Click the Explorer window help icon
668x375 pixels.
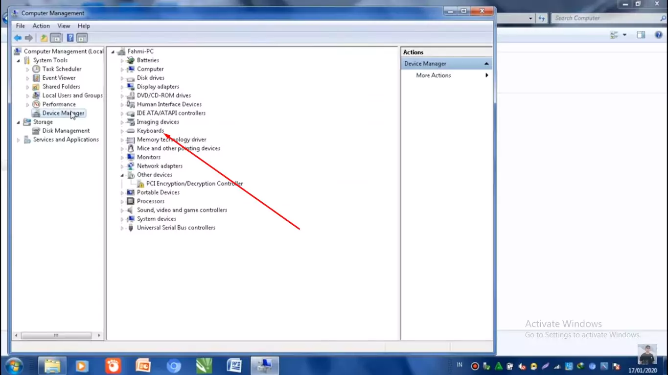click(659, 35)
